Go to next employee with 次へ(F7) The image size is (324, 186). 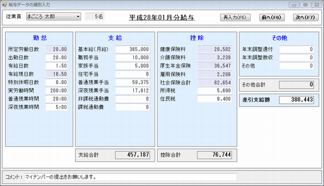tap(305, 17)
